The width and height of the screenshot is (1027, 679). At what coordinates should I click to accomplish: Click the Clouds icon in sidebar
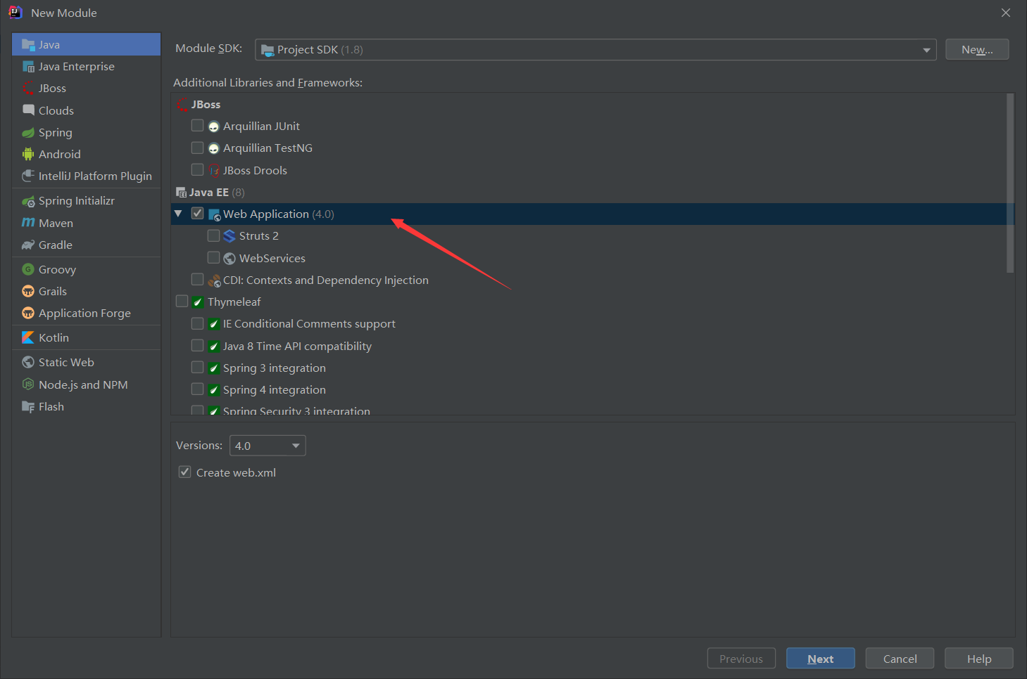pyautogui.click(x=28, y=110)
